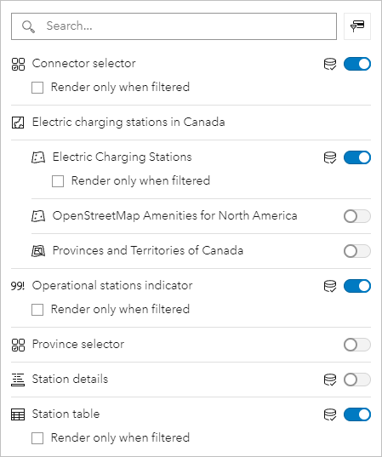Click the Operational stations indicator data source icon
382x457 pixels.
pyautogui.click(x=330, y=286)
